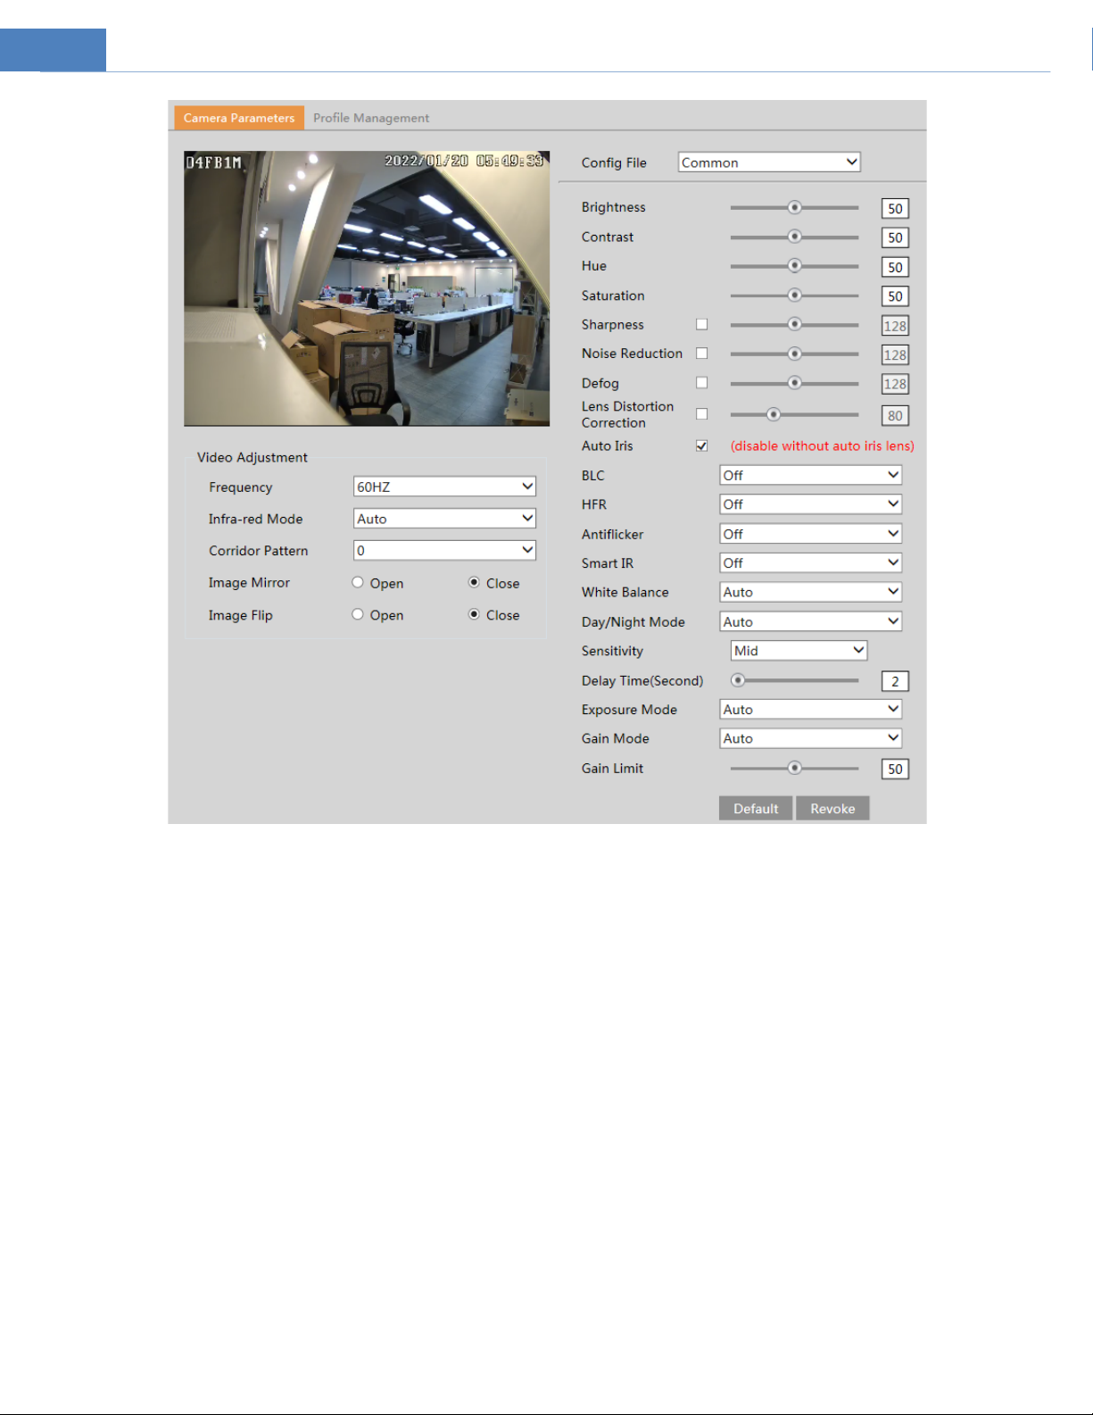Image resolution: width=1093 pixels, height=1415 pixels.
Task: Click the Gain Limit value field
Action: (x=895, y=770)
